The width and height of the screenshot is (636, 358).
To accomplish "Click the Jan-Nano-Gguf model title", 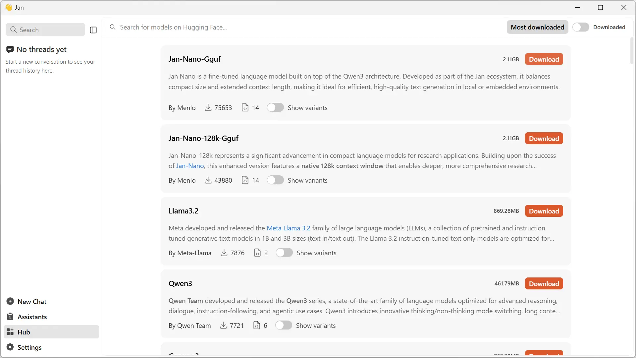I will point(194,59).
